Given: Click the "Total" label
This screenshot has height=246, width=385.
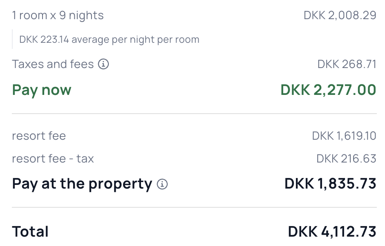Looking at the screenshot, I should pyautogui.click(x=30, y=232).
